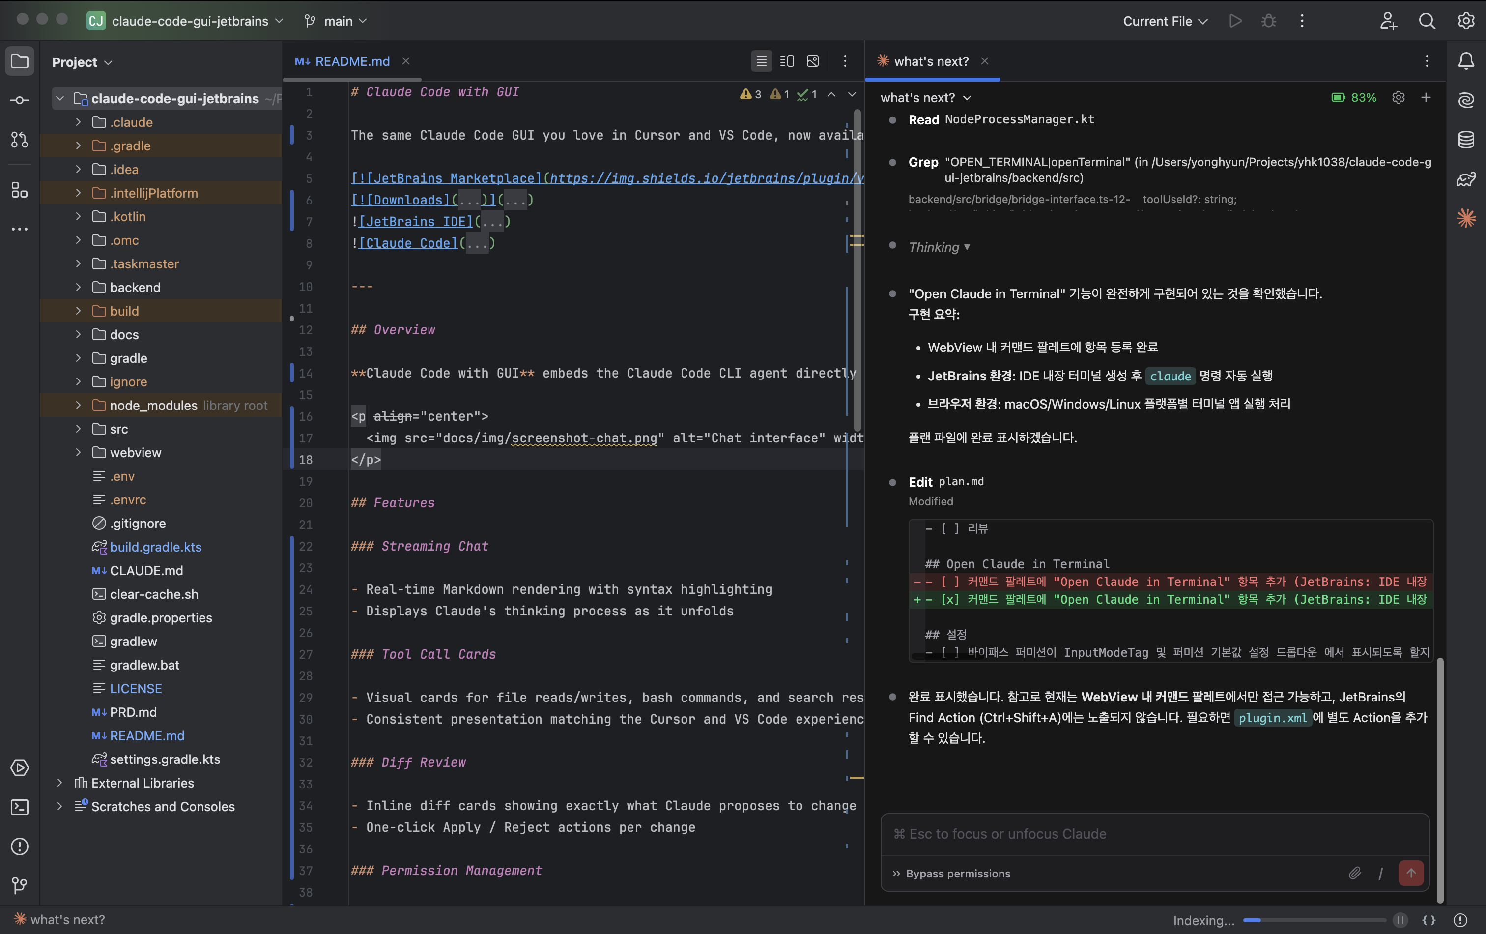This screenshot has height=934, width=1486.
Task: Open the Commit tool window icon
Action: [x=20, y=100]
